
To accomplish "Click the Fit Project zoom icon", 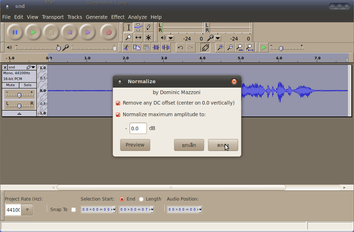I will (250, 48).
